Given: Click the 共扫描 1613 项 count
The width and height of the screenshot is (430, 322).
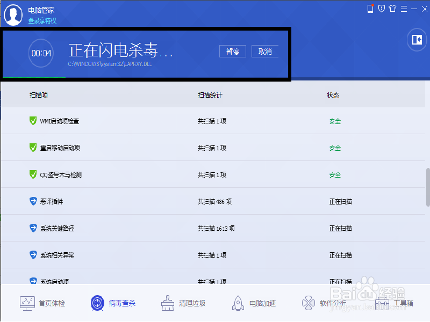Looking at the screenshot, I should pos(216,229).
